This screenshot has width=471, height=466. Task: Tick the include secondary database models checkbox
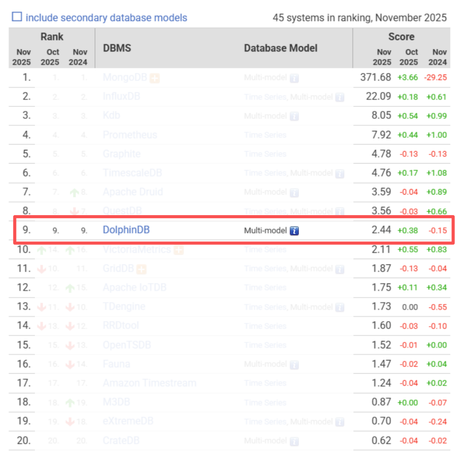[17, 17]
